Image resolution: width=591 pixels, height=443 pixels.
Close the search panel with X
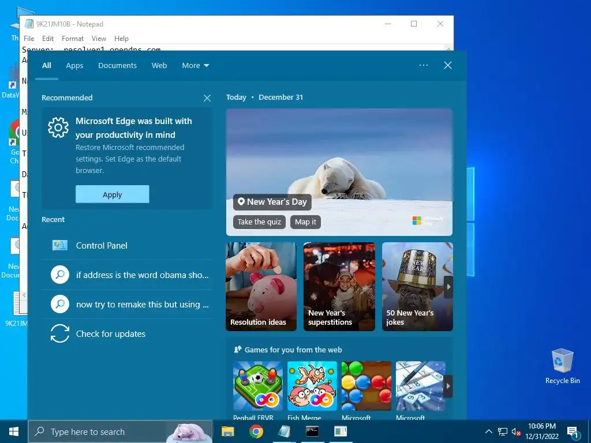coord(448,65)
